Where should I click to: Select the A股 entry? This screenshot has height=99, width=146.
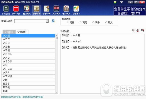click(x=28, y=80)
